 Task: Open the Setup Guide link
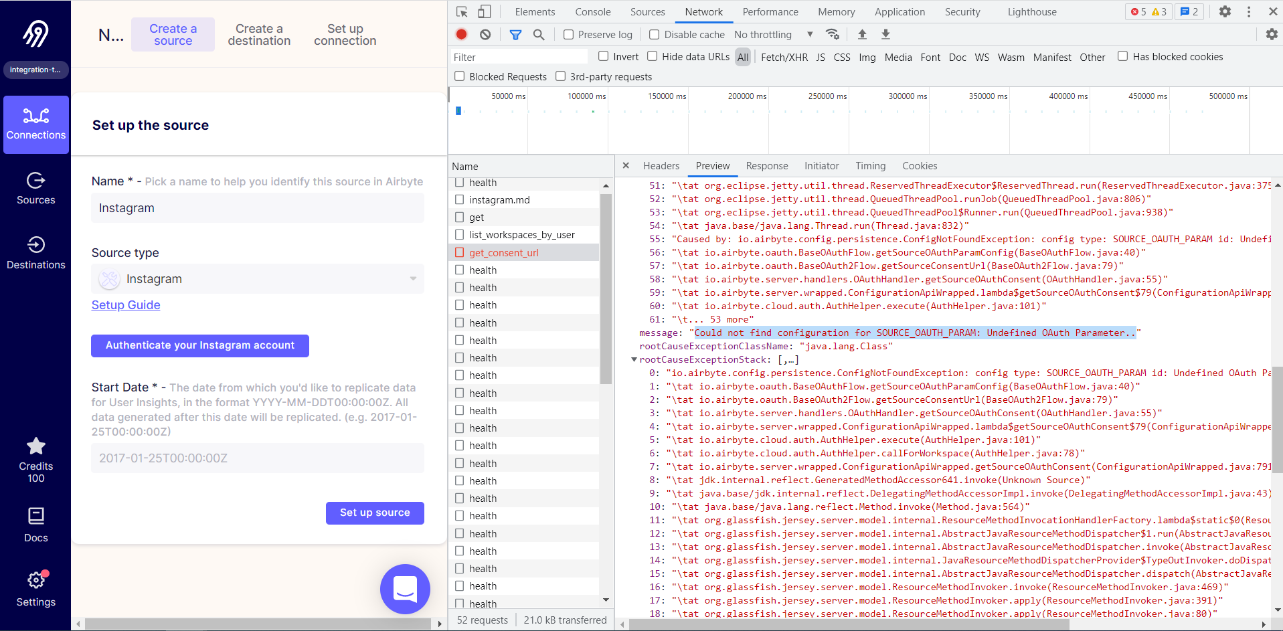coord(125,304)
